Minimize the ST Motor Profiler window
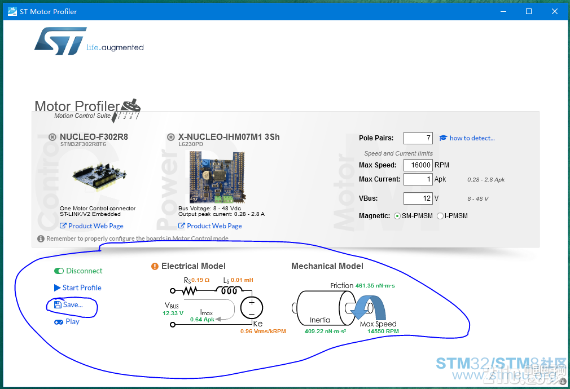 (503, 11)
